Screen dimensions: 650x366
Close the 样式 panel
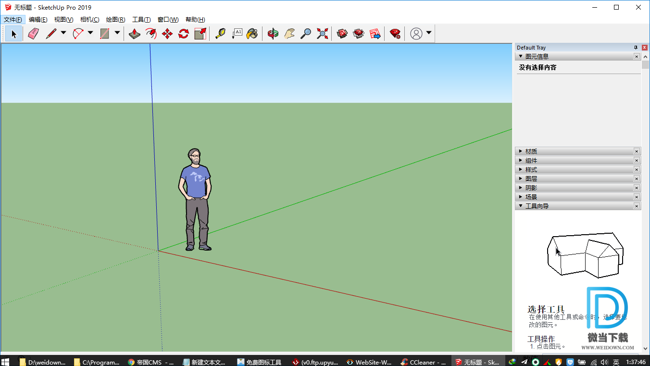click(637, 170)
